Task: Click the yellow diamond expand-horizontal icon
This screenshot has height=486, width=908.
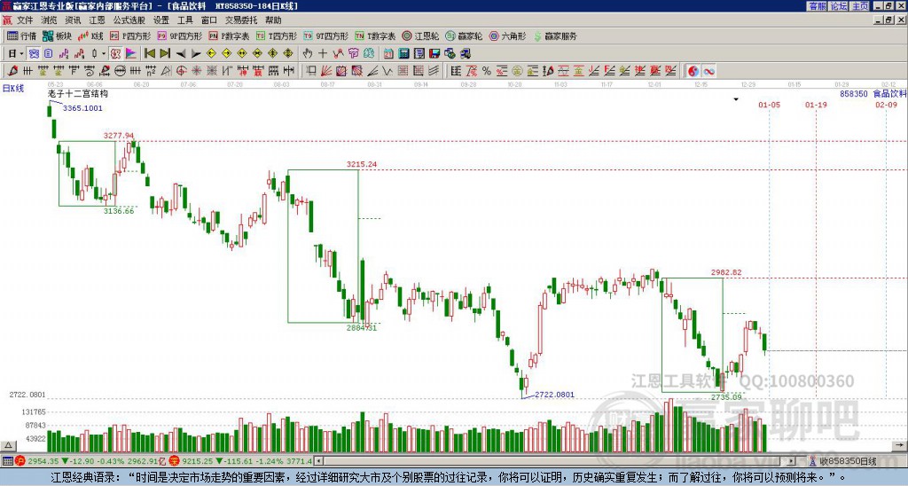Action: tap(242, 54)
